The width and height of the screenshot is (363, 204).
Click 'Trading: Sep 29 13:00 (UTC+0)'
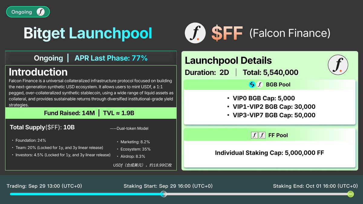click(x=44, y=186)
